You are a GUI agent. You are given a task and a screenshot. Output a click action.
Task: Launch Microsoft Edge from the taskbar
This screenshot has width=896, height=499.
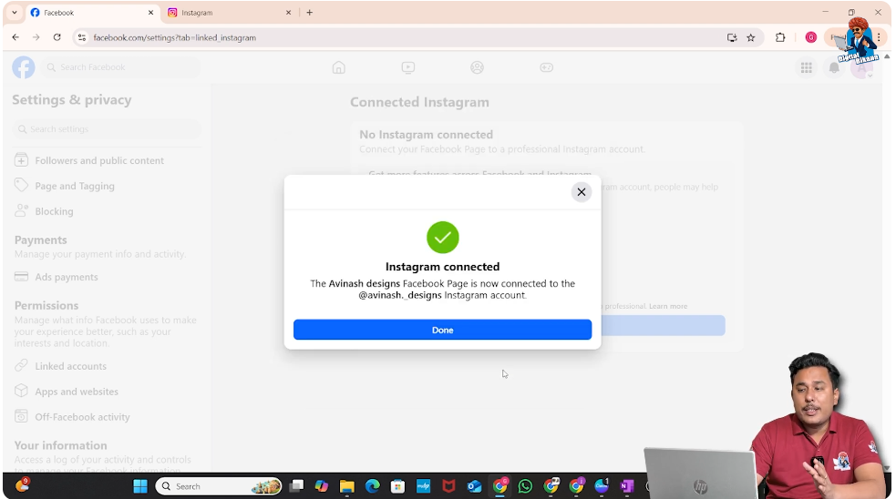[x=372, y=486]
